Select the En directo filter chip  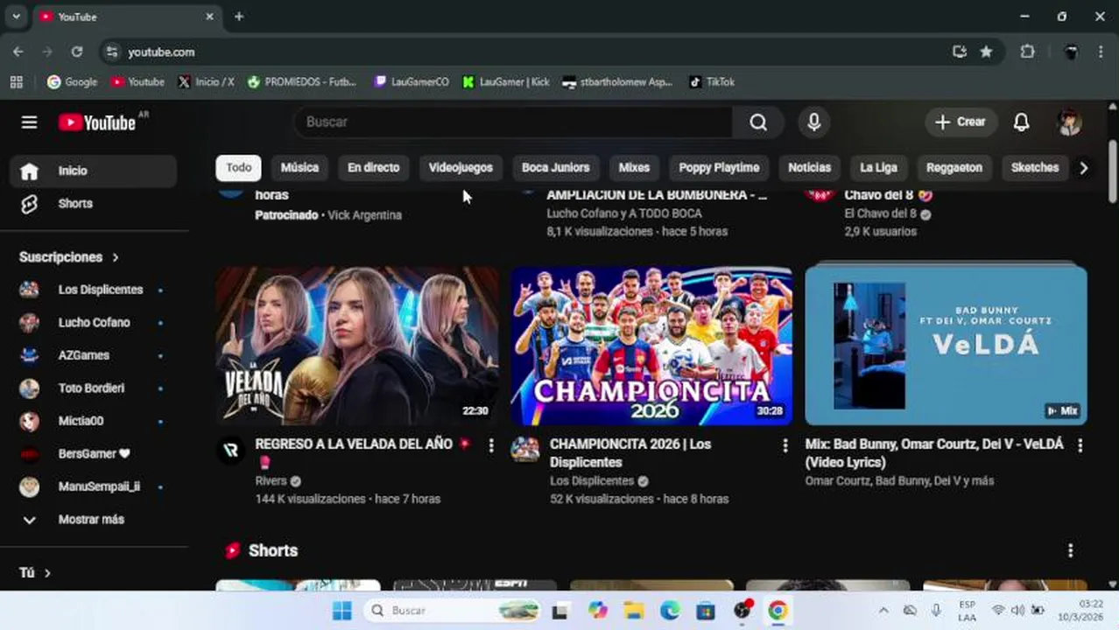click(373, 167)
